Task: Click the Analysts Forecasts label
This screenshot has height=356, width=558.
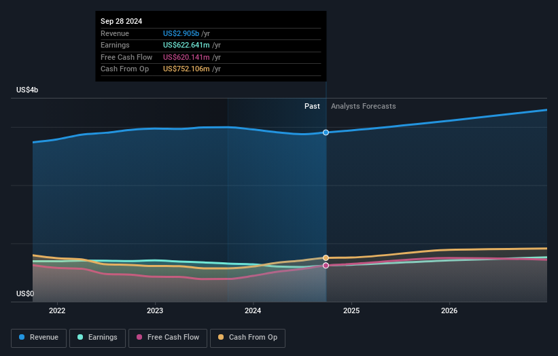Action: pyautogui.click(x=364, y=106)
